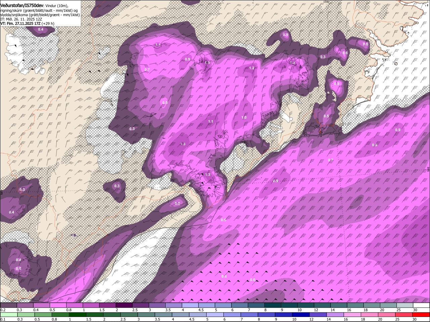430x322 pixels.
Task: Select the pure red swatch above 30
Action: tap(421, 315)
